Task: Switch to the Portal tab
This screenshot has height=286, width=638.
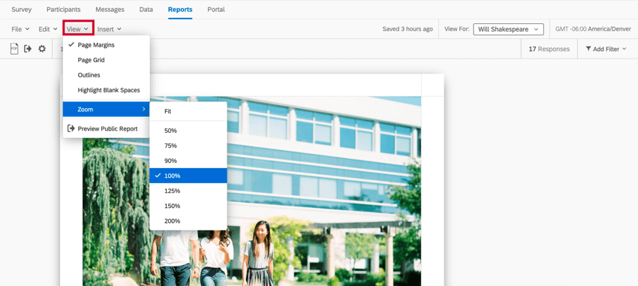Action: (x=216, y=9)
